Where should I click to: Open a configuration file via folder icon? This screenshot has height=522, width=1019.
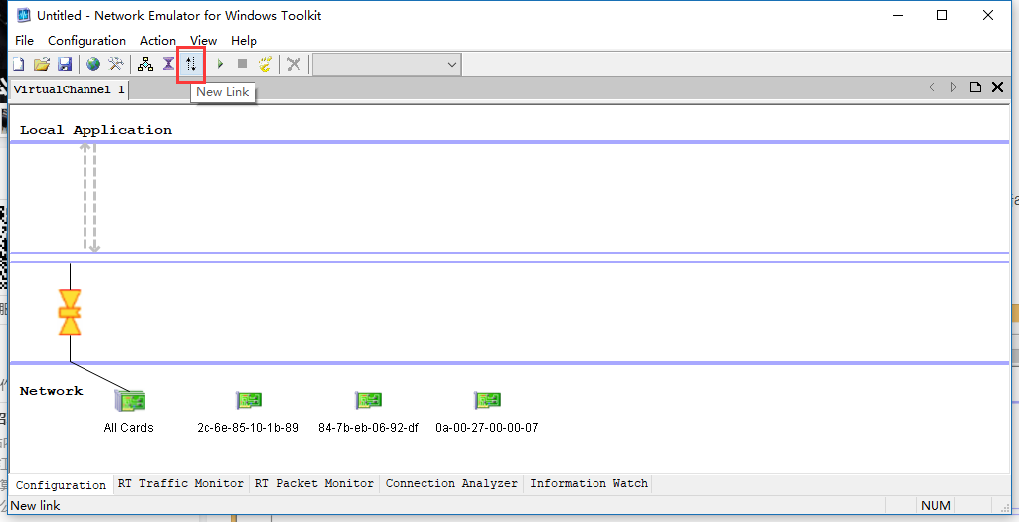click(42, 64)
